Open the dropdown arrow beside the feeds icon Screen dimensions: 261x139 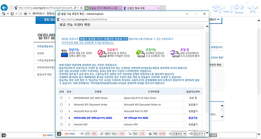(x=16, y=14)
